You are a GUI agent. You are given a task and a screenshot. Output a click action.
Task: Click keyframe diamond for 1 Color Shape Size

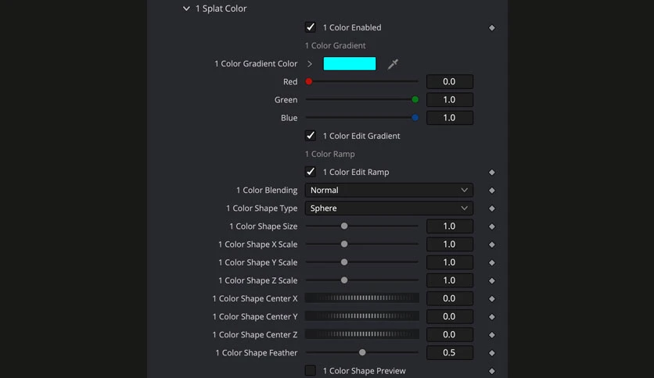(x=492, y=226)
